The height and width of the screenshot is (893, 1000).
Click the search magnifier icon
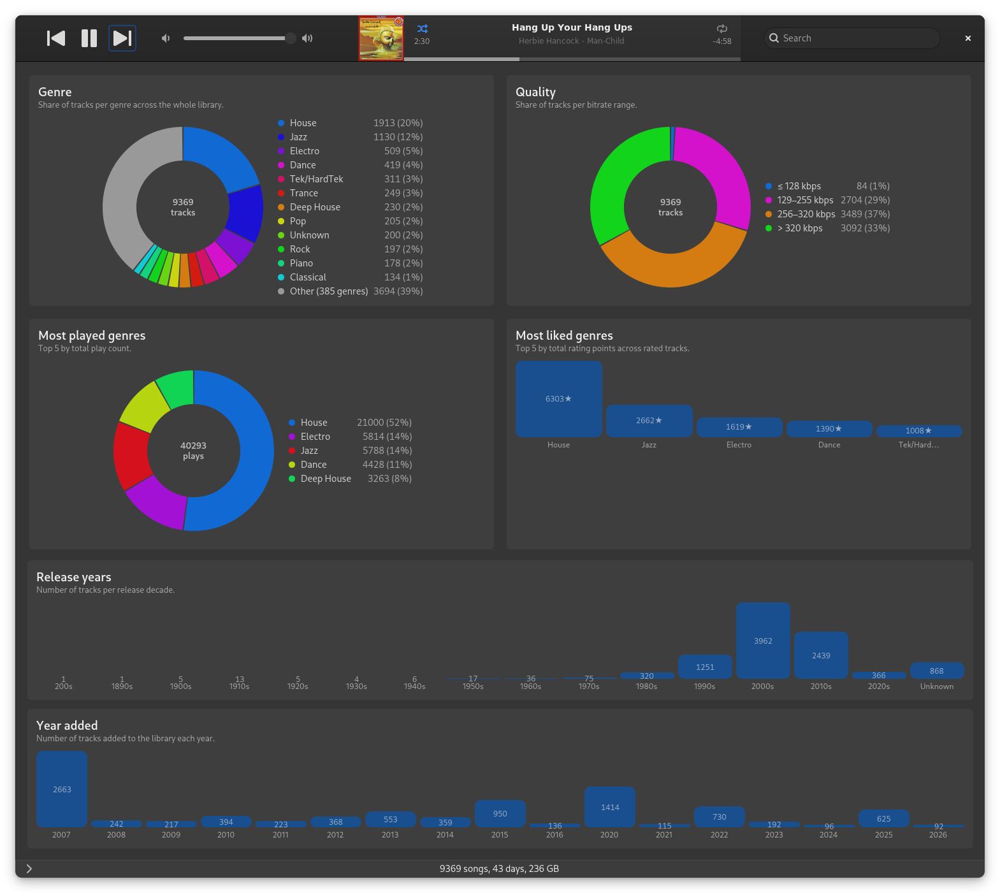pos(774,38)
